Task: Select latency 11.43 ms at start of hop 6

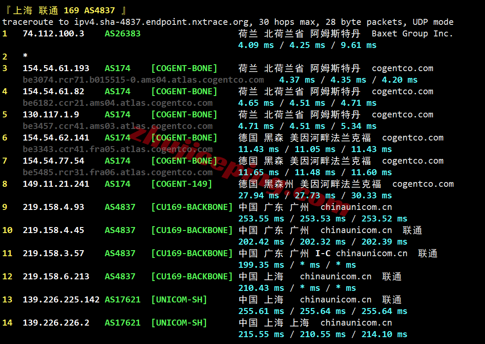Action: pos(259,150)
